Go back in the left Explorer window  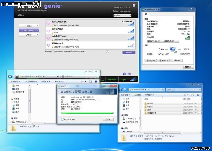click(x=10, y=77)
